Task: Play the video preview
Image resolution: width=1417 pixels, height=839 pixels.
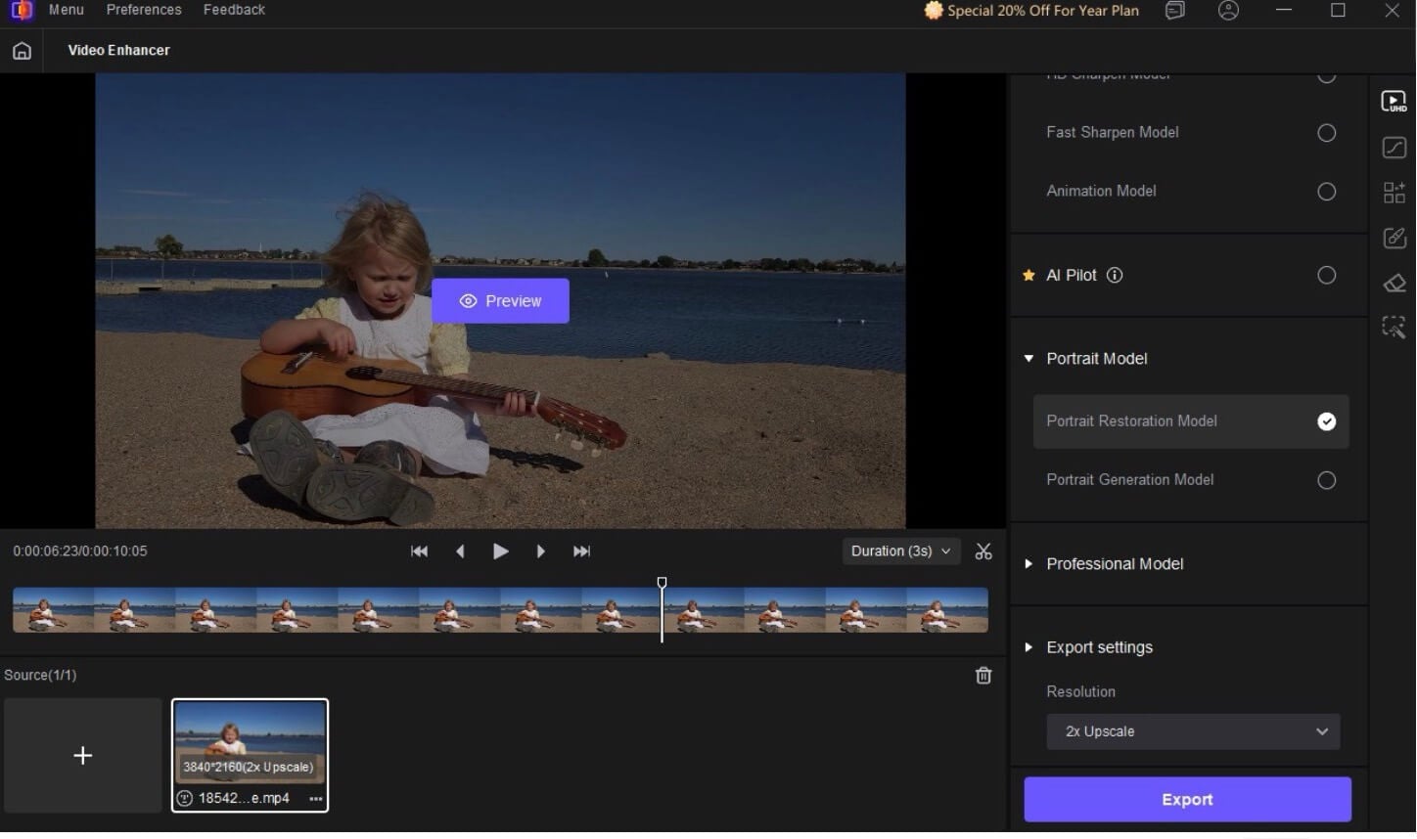Action: pos(500,552)
